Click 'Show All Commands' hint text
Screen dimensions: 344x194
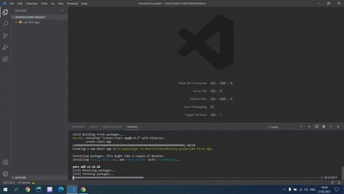192,83
